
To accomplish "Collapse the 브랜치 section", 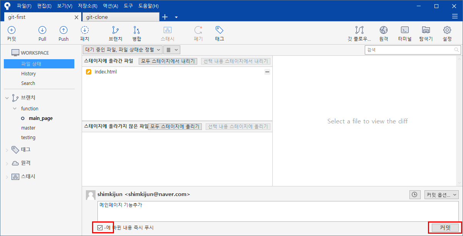I will click(7, 98).
